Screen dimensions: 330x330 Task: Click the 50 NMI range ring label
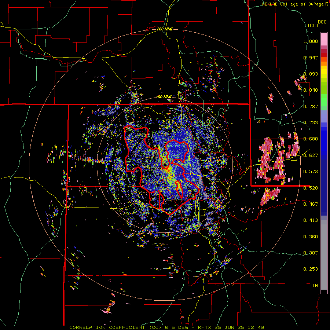tap(165, 97)
